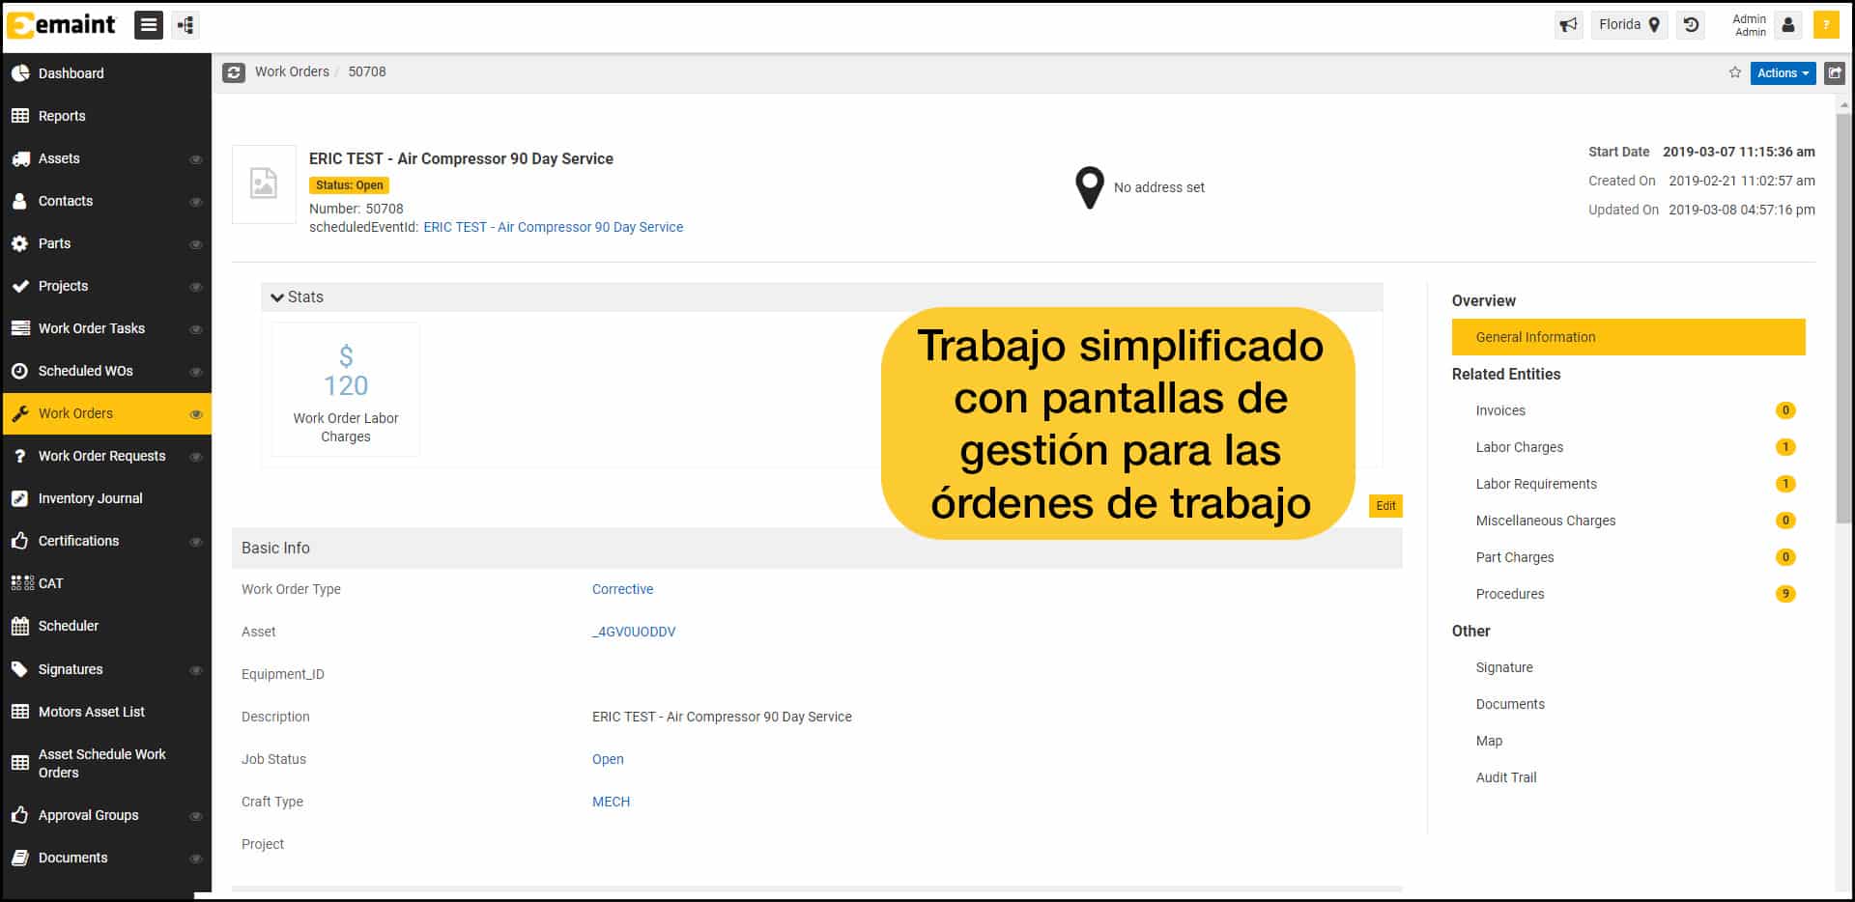This screenshot has width=1855, height=902.
Task: Click the vertical scrollbar on right edge
Action: 1843,319
